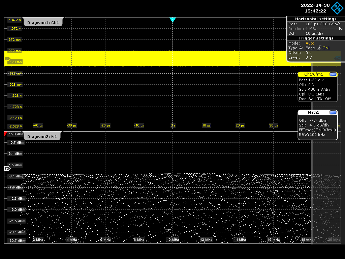Minimize the Math1 signal panel
This screenshot has height=259, width=345.
333,113
